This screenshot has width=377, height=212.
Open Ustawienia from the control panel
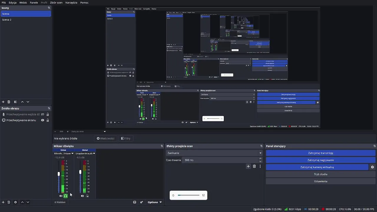pyautogui.click(x=320, y=181)
